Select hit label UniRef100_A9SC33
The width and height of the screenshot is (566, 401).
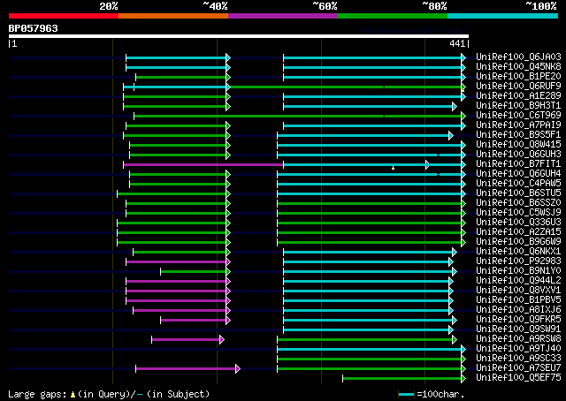pyautogui.click(x=518, y=359)
